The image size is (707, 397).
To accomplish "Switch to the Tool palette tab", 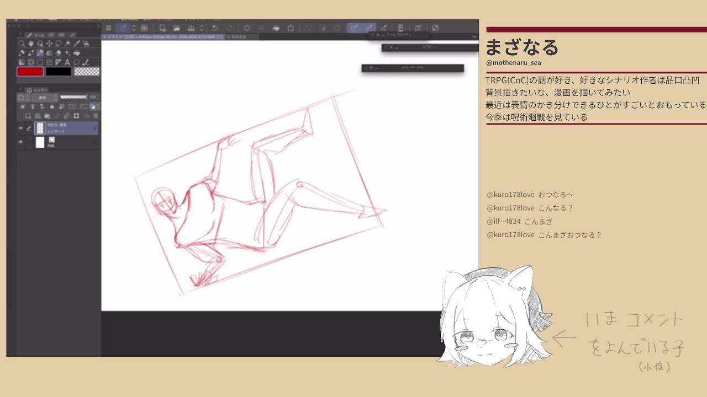I will 35,35.
